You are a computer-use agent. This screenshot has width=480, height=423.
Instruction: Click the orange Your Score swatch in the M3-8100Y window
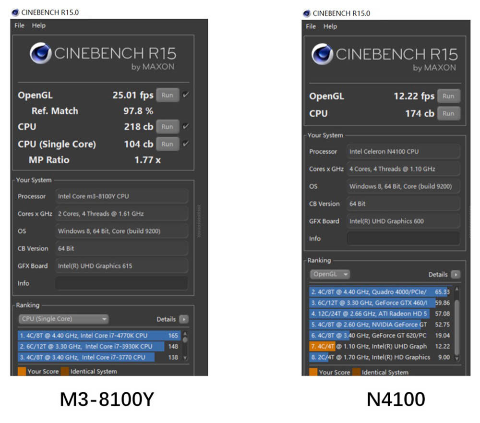(x=22, y=371)
